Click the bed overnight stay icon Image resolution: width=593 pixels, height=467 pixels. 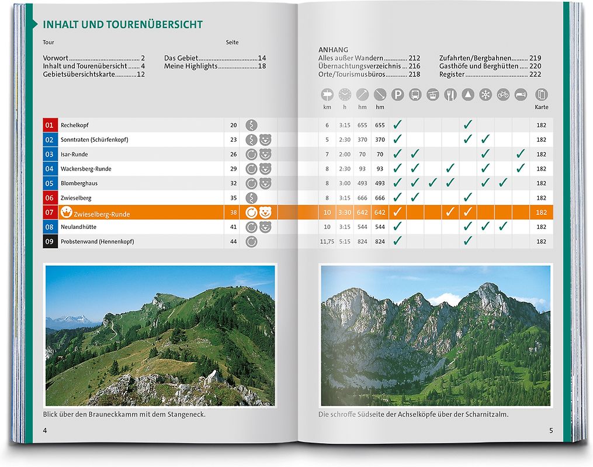tap(521, 95)
